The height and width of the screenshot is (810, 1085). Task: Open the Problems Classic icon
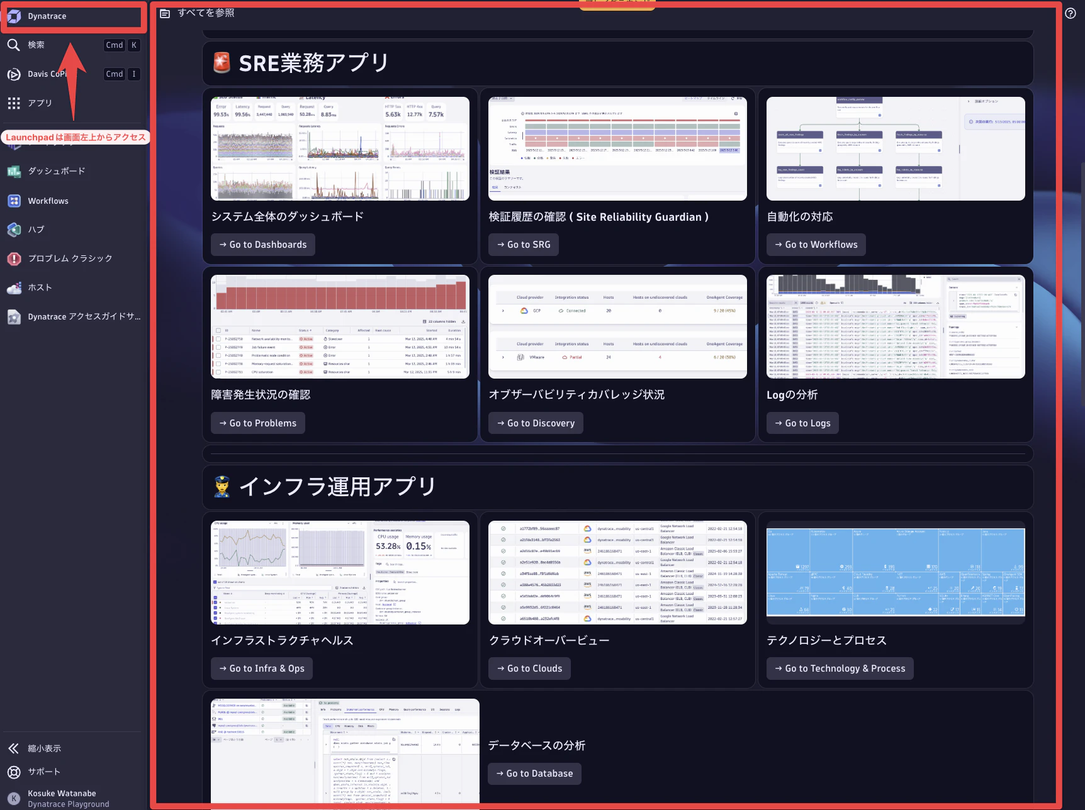(14, 258)
